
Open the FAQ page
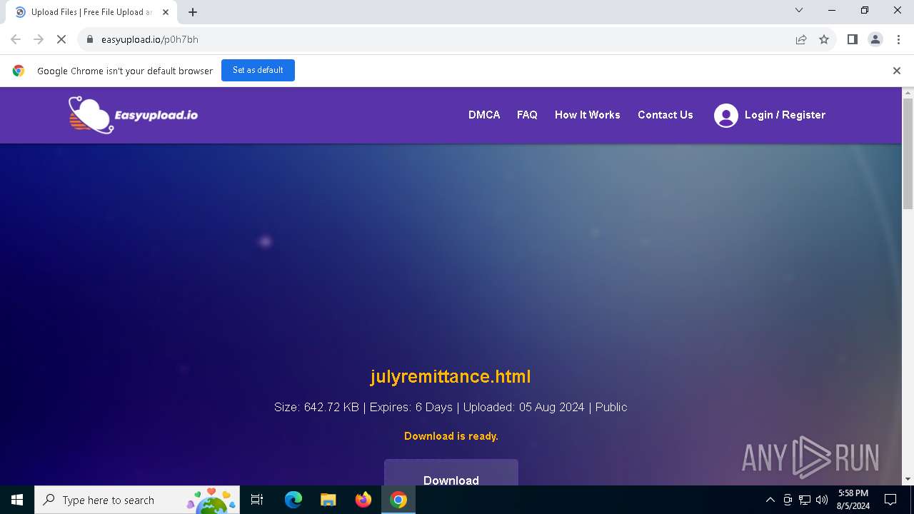click(x=527, y=115)
